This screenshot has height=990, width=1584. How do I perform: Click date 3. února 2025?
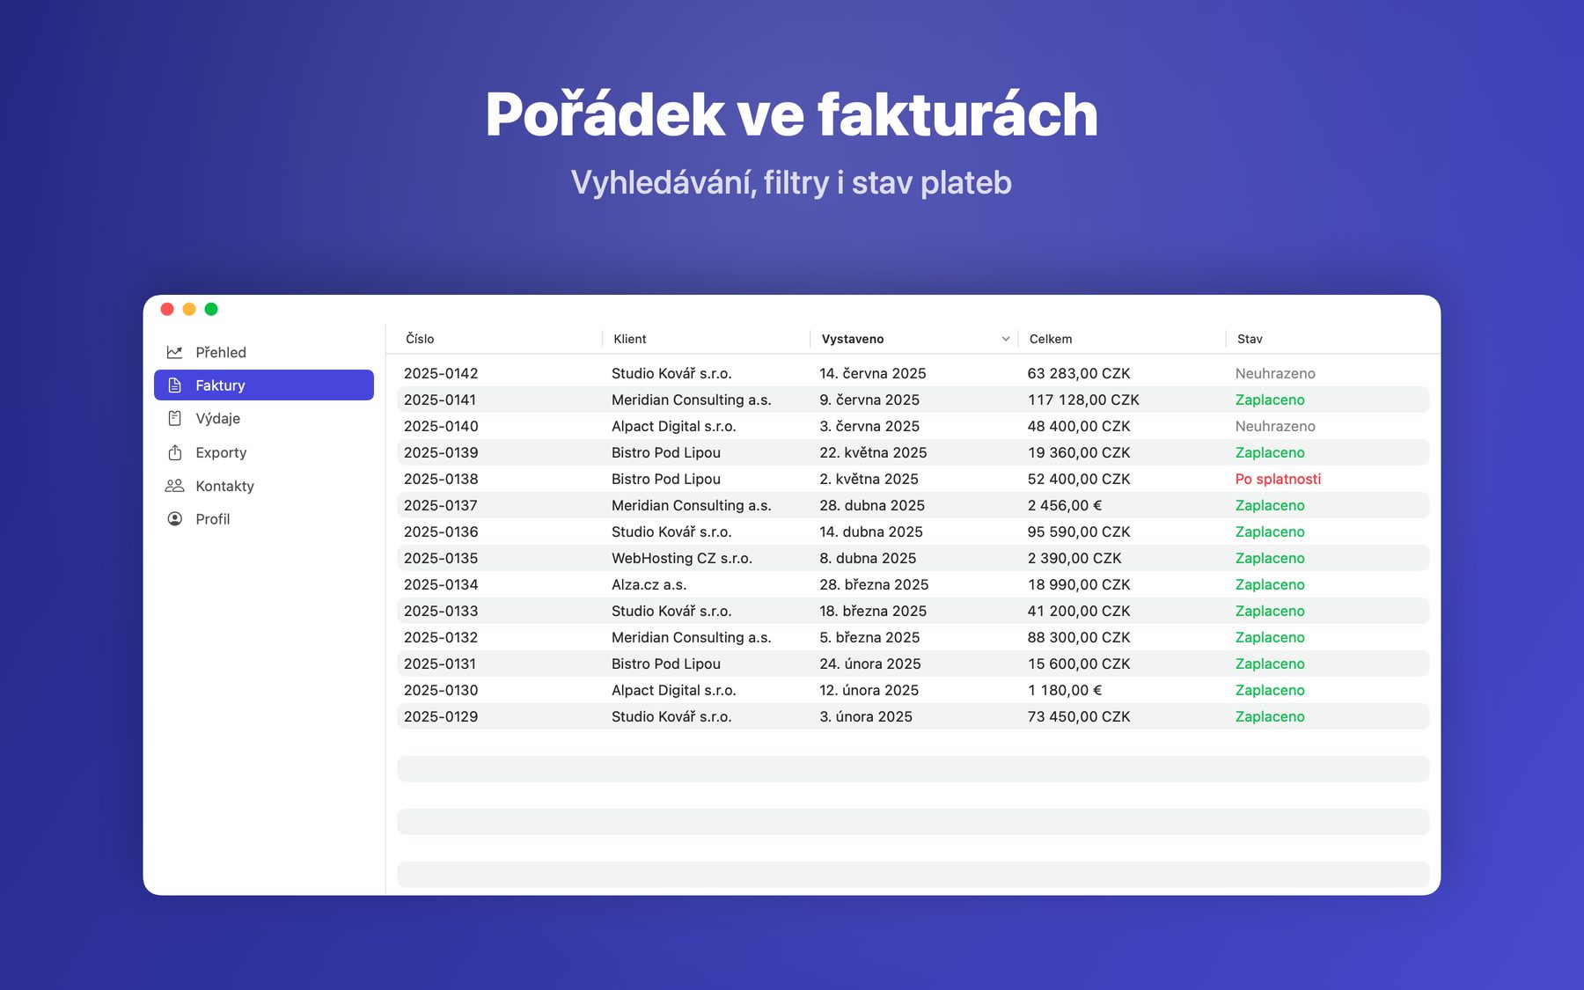[x=866, y=716]
